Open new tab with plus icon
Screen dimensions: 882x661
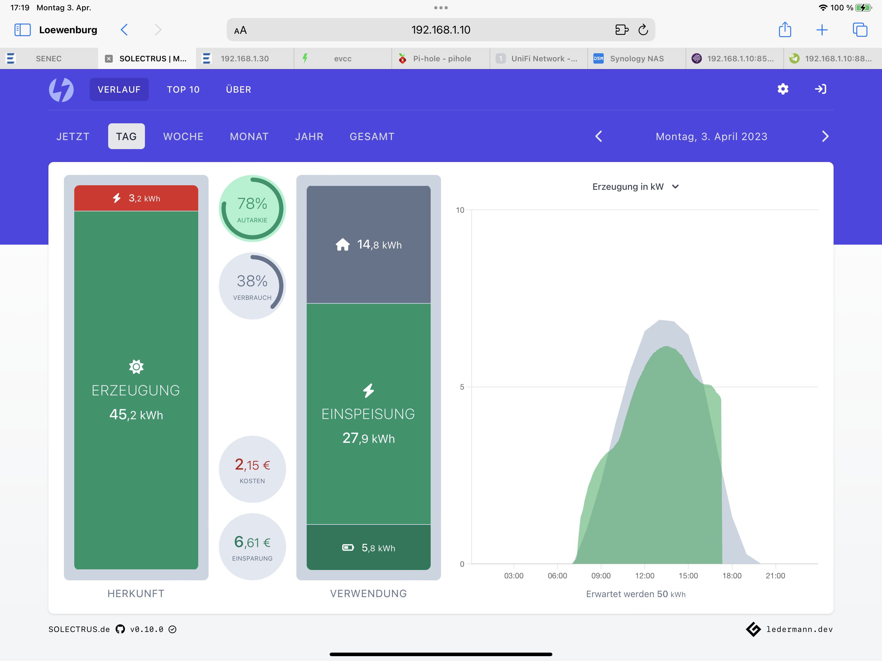tap(822, 30)
